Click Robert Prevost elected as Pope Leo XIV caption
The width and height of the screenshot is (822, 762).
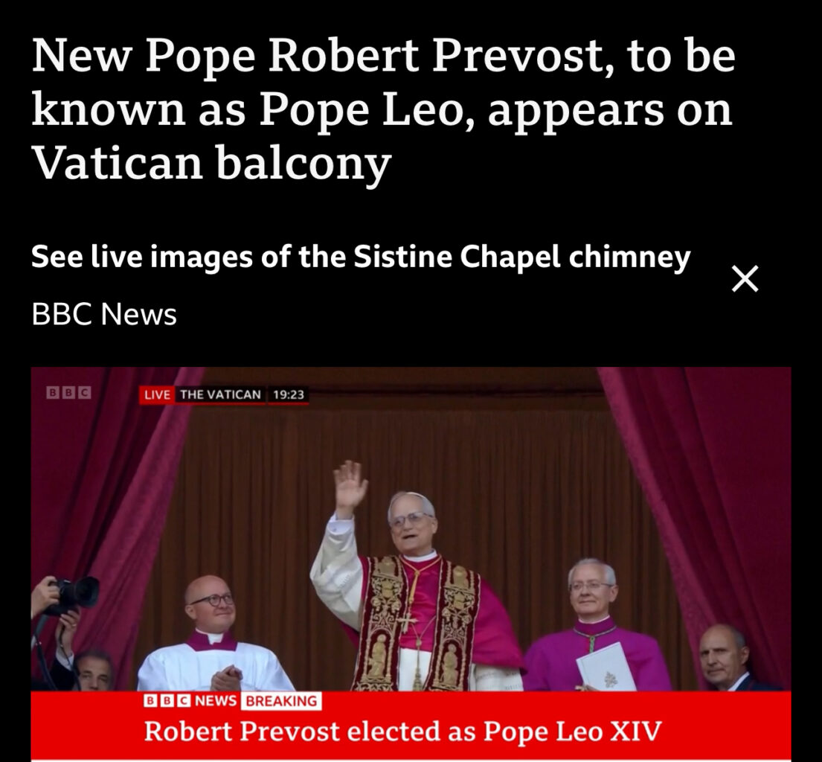point(402,731)
